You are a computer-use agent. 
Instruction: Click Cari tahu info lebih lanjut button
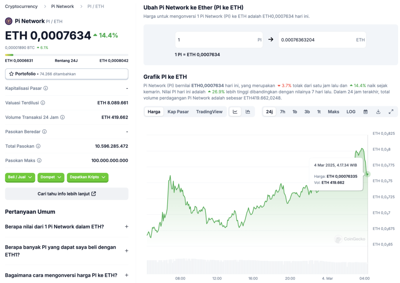tap(66, 194)
